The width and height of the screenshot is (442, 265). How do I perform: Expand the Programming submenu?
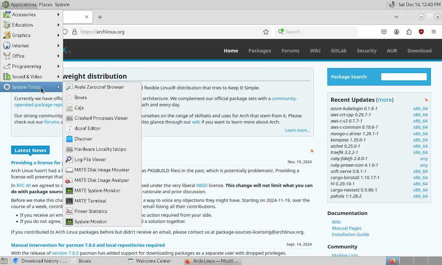coord(31,66)
